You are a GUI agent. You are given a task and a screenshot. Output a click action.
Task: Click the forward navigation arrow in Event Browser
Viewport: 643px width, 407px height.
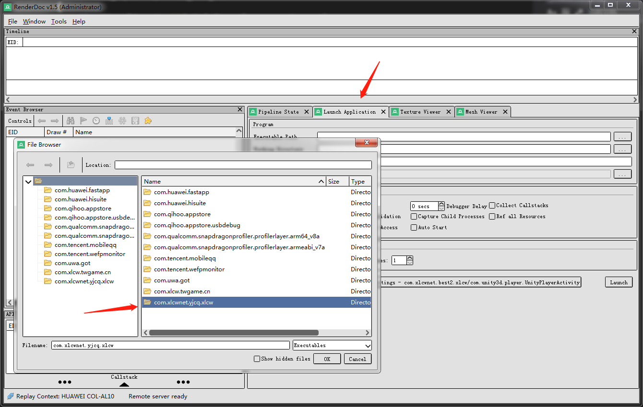tap(55, 120)
